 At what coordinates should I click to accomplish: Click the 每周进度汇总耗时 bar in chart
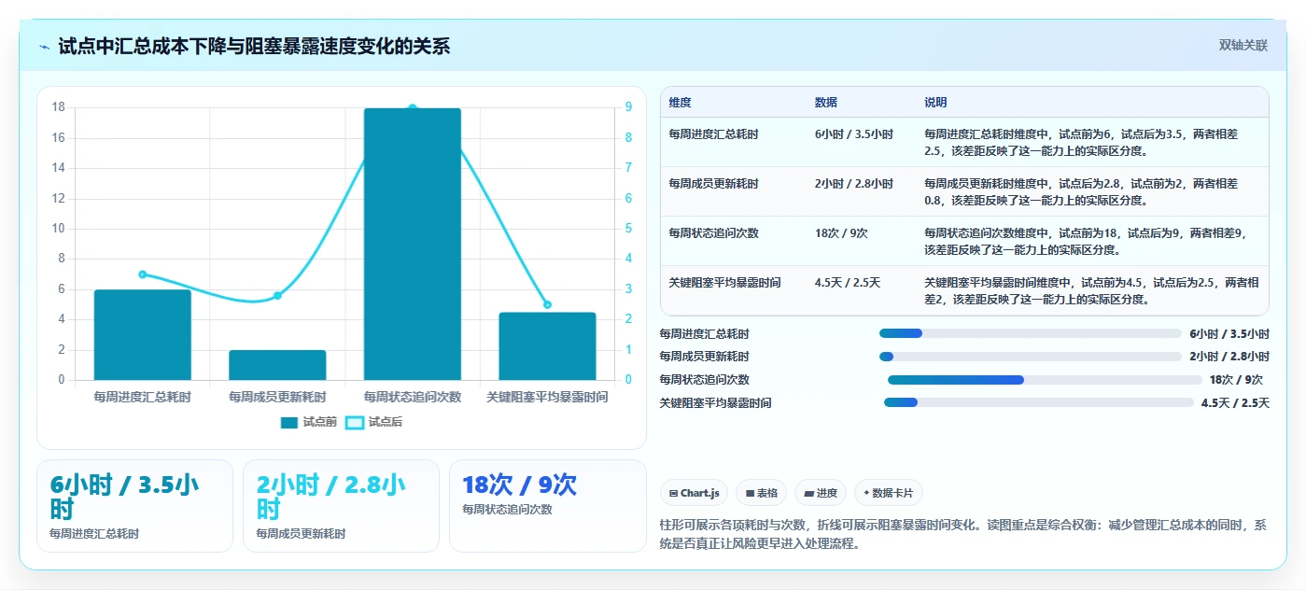pos(142,334)
